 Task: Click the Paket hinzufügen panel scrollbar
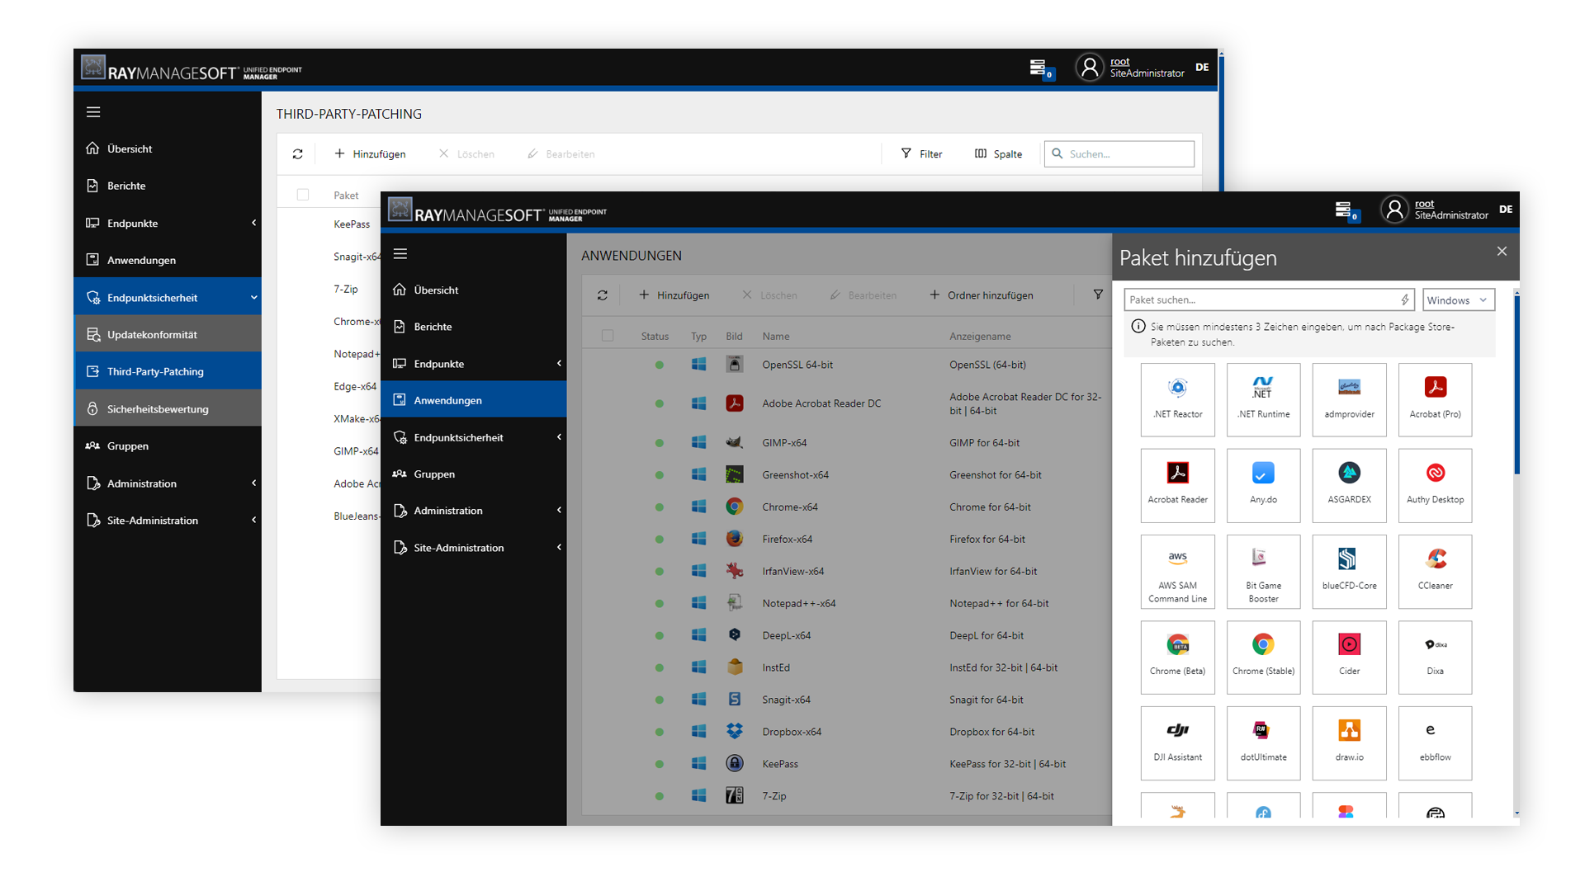tap(1516, 385)
